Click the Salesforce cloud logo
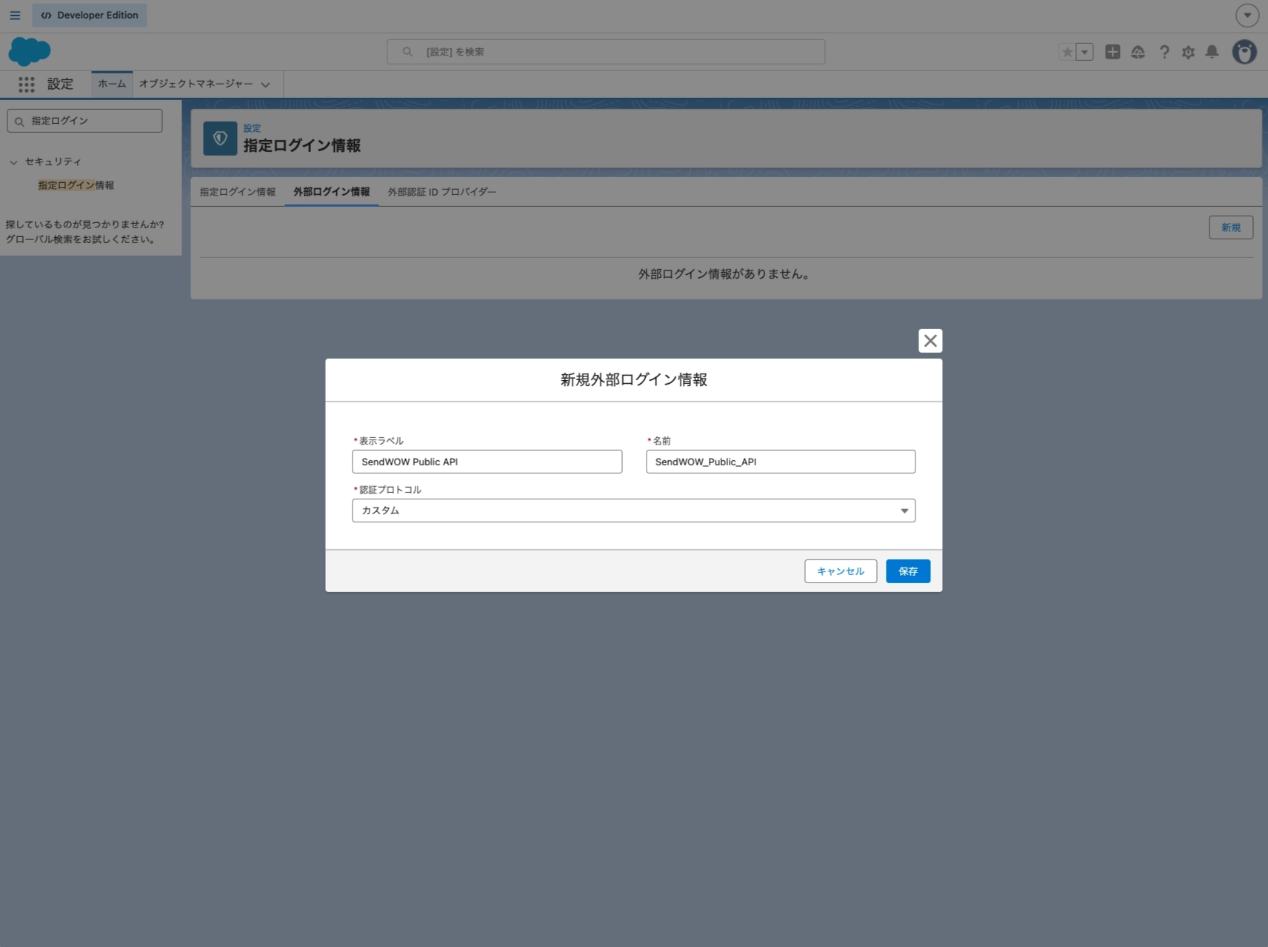 (x=30, y=52)
